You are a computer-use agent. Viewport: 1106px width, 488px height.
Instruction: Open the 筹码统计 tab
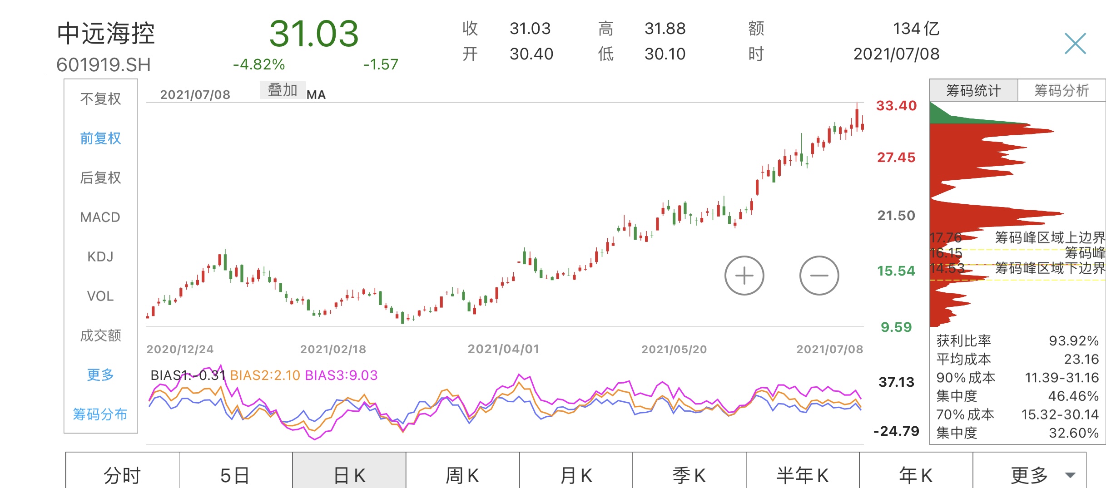[x=973, y=90]
